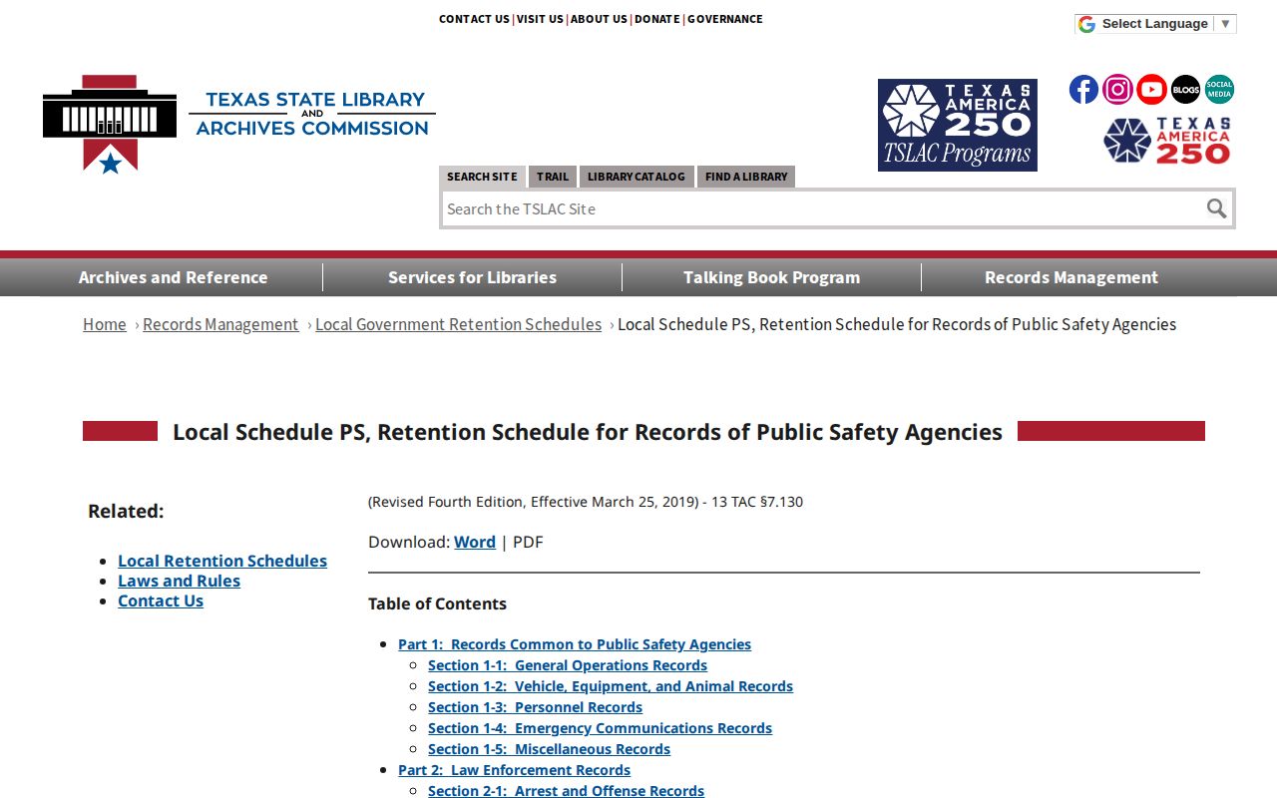Click the About Us top link
The height and width of the screenshot is (798, 1277).
599,19
